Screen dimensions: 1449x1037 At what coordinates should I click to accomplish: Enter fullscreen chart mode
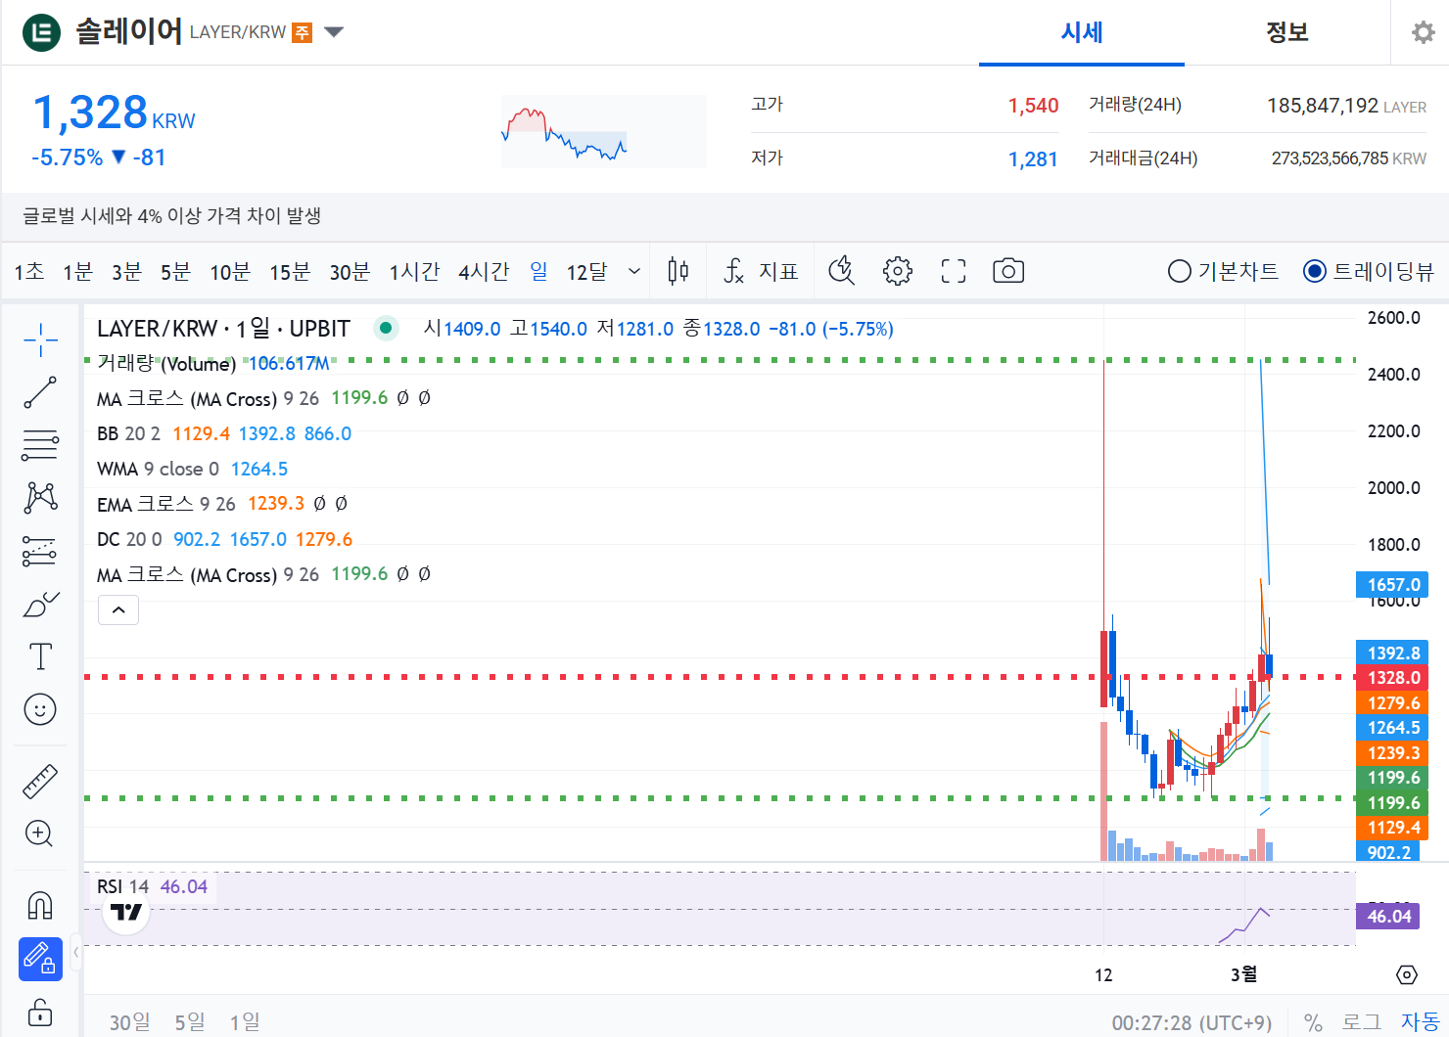953,271
